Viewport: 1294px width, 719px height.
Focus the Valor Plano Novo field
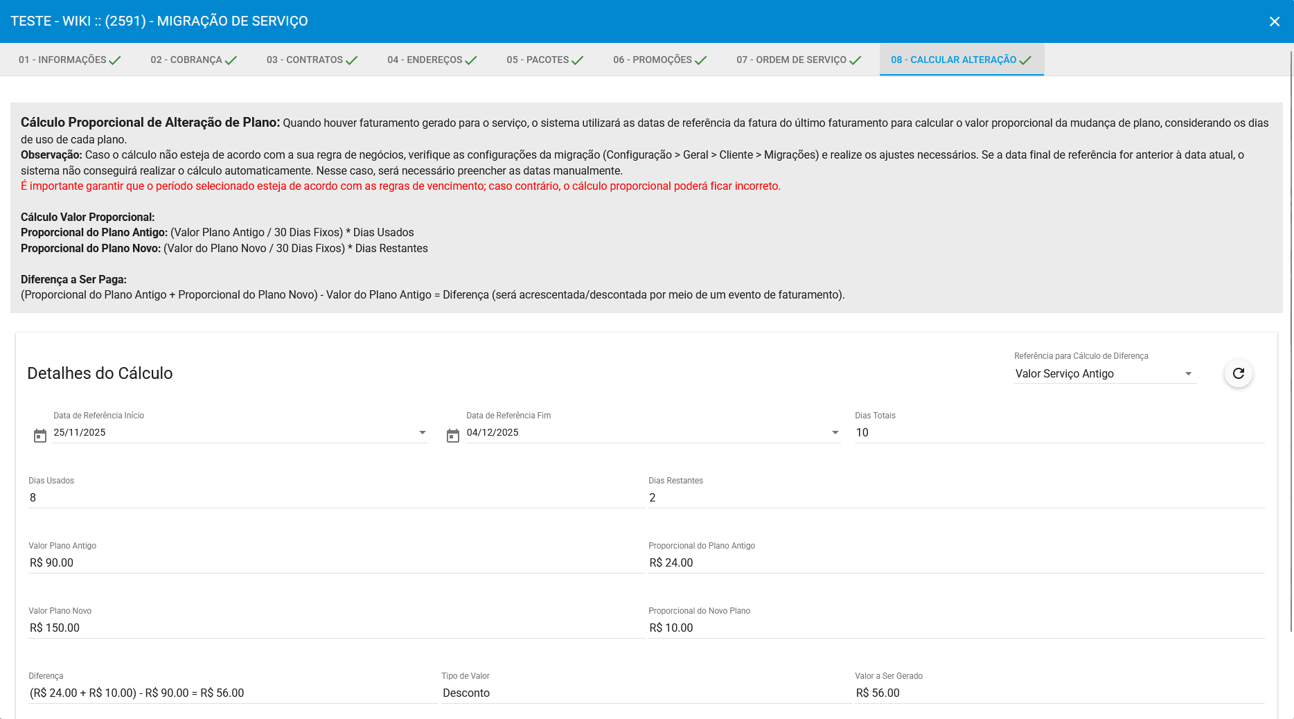click(x=336, y=628)
